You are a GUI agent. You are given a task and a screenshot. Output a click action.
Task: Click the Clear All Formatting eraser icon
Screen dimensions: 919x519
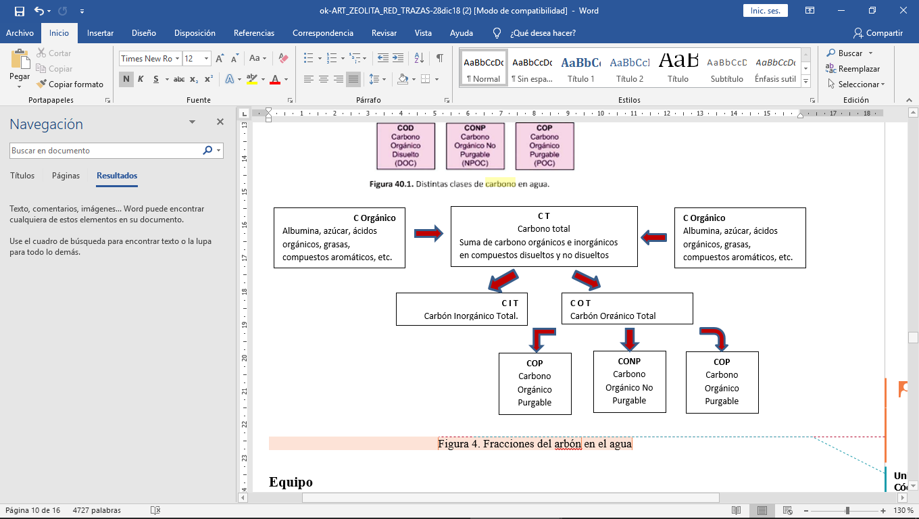(283, 59)
